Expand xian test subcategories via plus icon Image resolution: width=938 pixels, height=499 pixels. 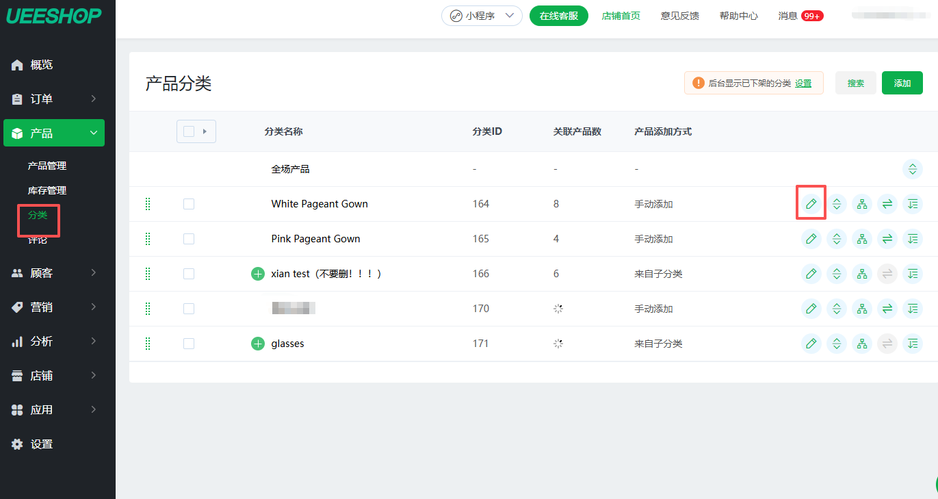click(x=258, y=274)
